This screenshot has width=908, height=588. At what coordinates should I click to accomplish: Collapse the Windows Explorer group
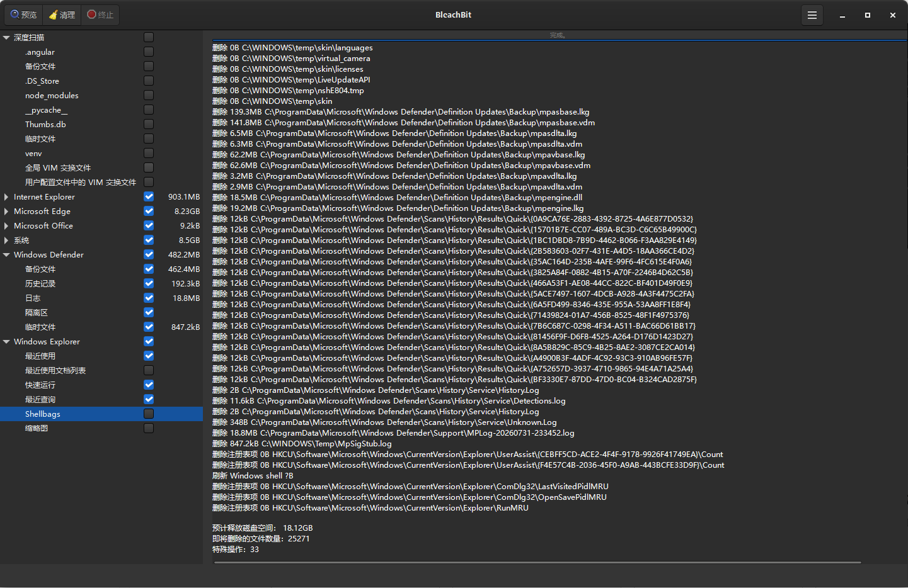(x=6, y=342)
